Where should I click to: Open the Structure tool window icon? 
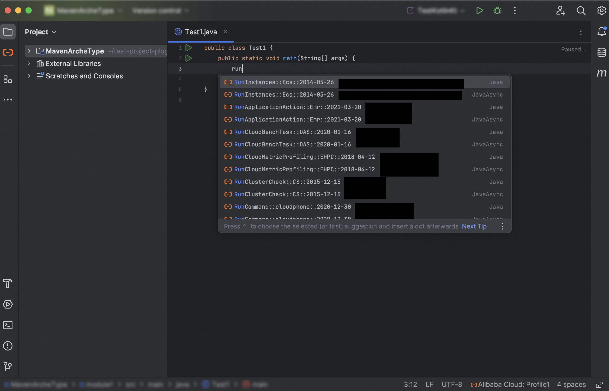(x=8, y=79)
